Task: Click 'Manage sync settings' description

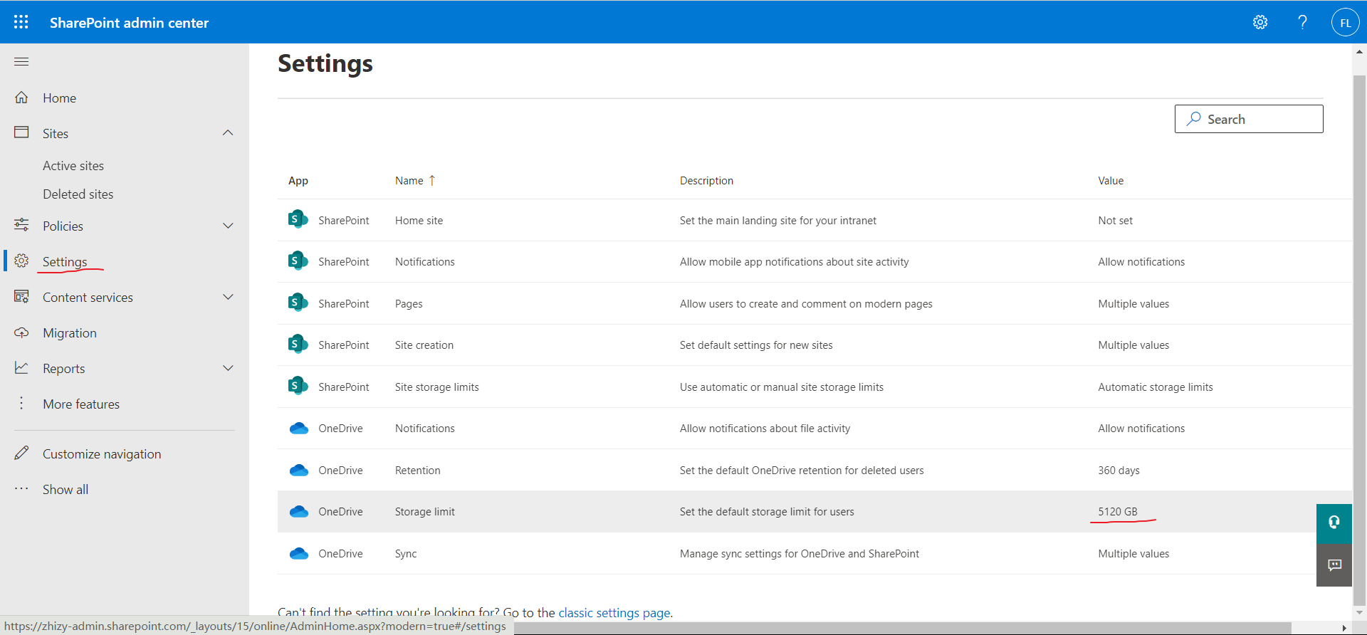Action: tap(800, 554)
